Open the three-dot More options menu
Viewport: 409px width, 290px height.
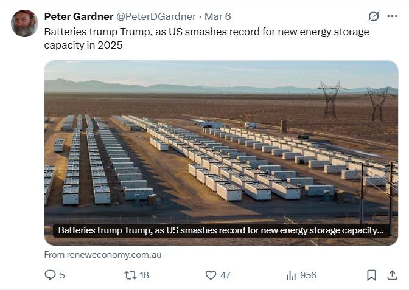pos(393,16)
